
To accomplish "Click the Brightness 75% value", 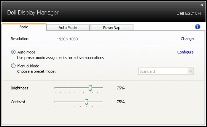I will click(121, 88).
